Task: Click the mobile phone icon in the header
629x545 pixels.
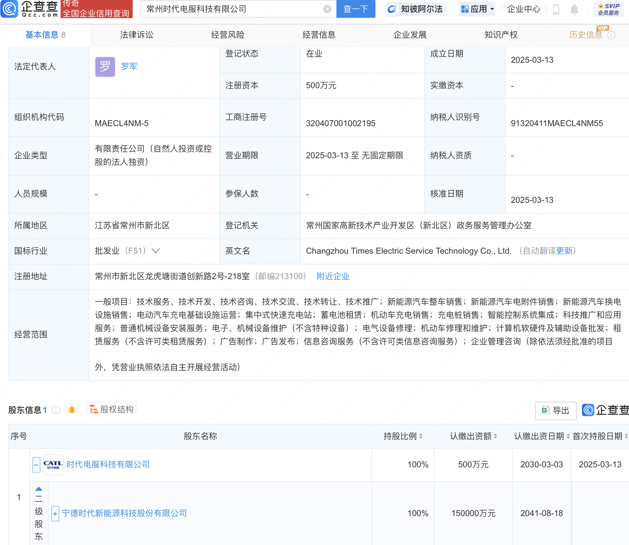Action: pyautogui.click(x=556, y=9)
